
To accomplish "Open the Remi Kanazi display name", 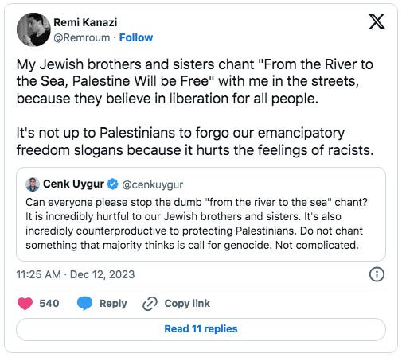I will pyautogui.click(x=85, y=22).
